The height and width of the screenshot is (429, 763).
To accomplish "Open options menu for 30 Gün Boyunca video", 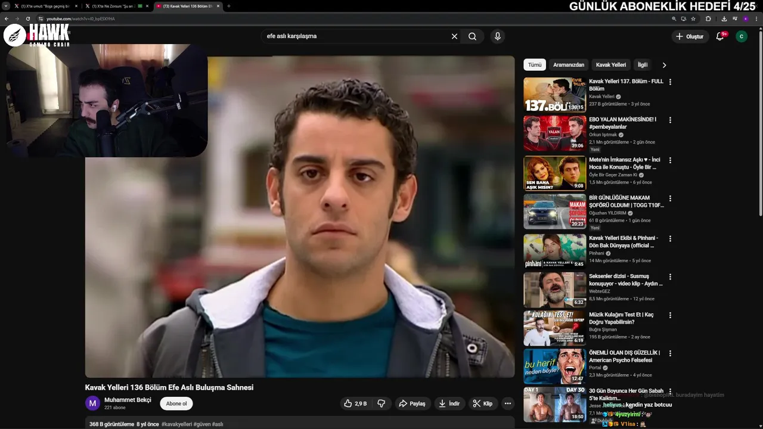I will 670,391.
